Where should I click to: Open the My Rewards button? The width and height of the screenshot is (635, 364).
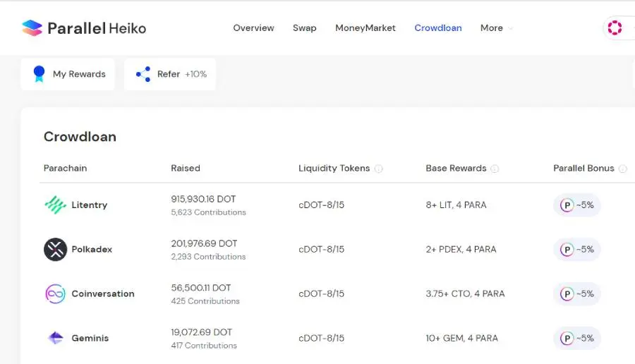(x=68, y=74)
